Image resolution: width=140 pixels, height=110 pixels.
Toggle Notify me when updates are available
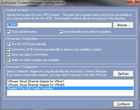[x=8, y=60]
